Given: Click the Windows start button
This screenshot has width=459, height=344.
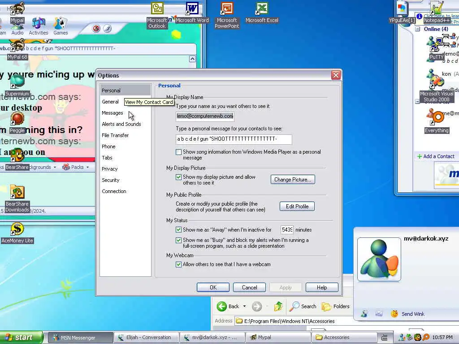Looking at the screenshot, I should (x=21, y=337).
